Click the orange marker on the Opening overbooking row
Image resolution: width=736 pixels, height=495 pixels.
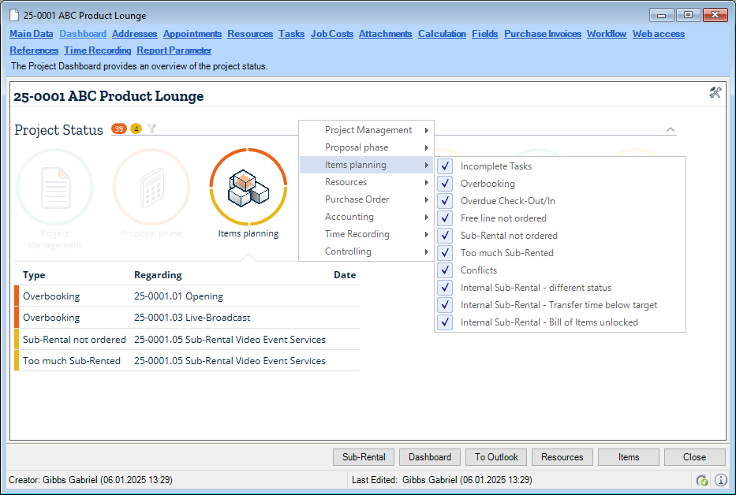(17, 296)
